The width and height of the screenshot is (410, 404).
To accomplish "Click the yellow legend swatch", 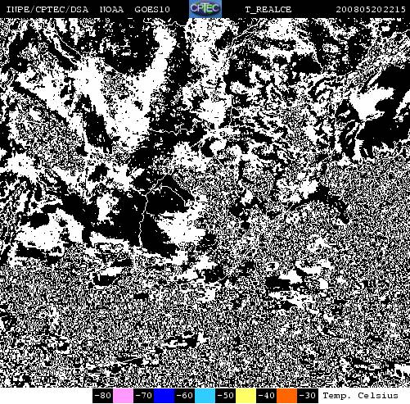I will 246,396.
